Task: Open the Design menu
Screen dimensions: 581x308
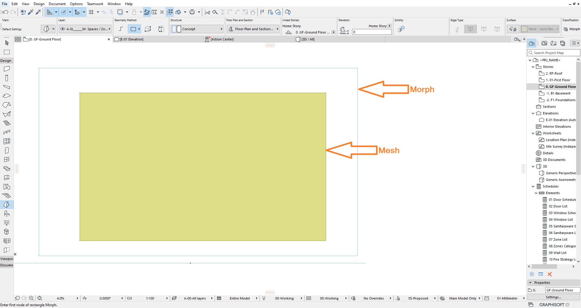Action: [x=39, y=4]
